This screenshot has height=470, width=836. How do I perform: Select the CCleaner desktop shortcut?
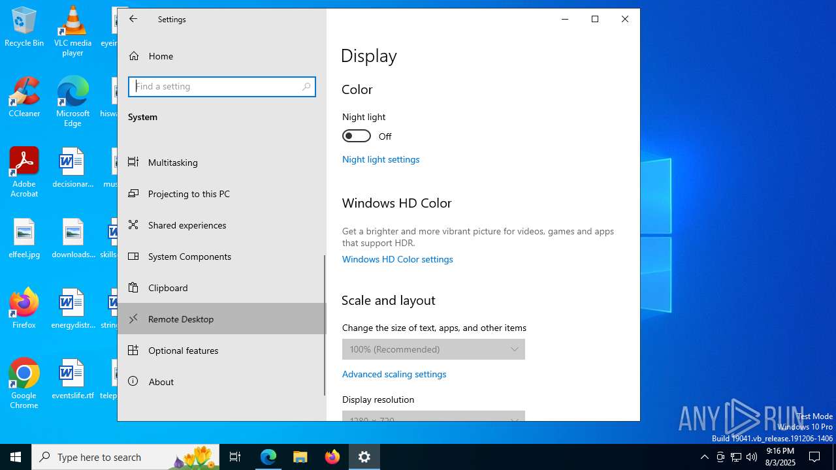[24, 98]
